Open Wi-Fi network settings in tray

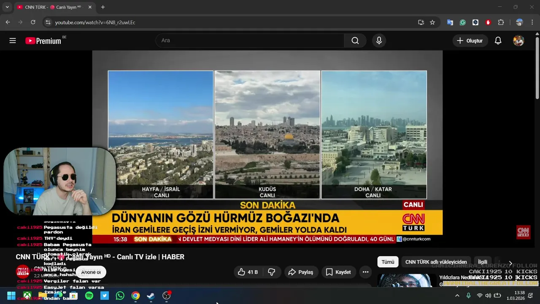click(479, 296)
